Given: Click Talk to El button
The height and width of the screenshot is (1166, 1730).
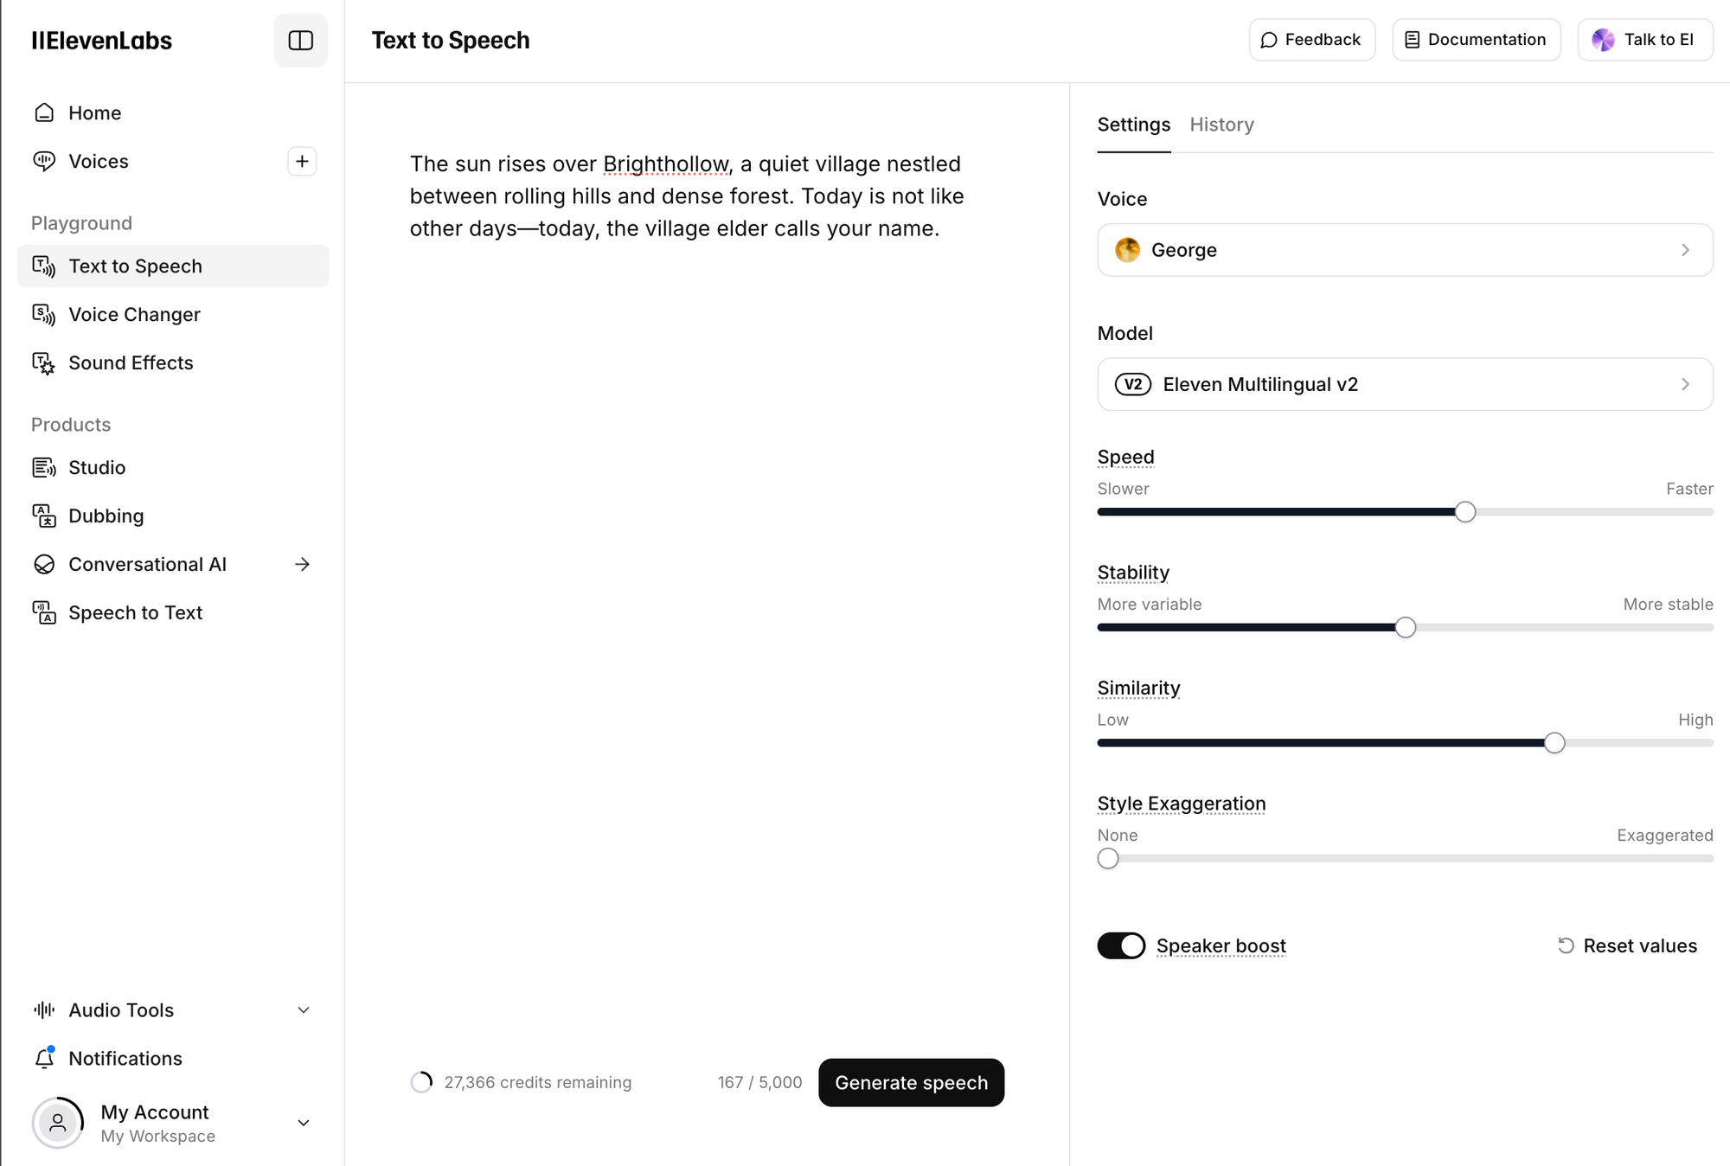Looking at the screenshot, I should pos(1644,40).
